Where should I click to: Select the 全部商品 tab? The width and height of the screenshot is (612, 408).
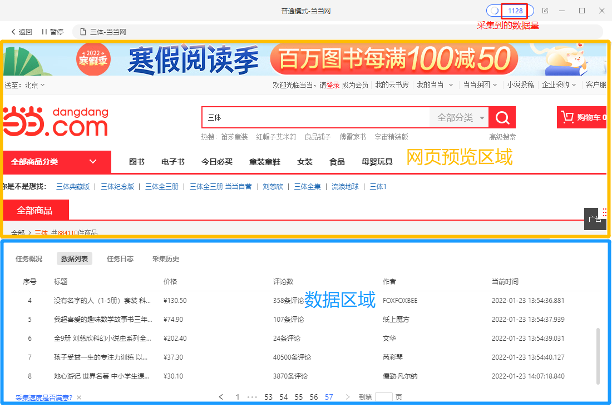[x=36, y=210]
